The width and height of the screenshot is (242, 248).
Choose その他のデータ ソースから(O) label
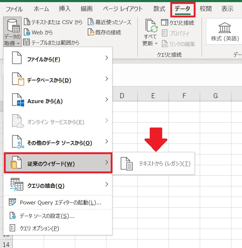pos(60,143)
